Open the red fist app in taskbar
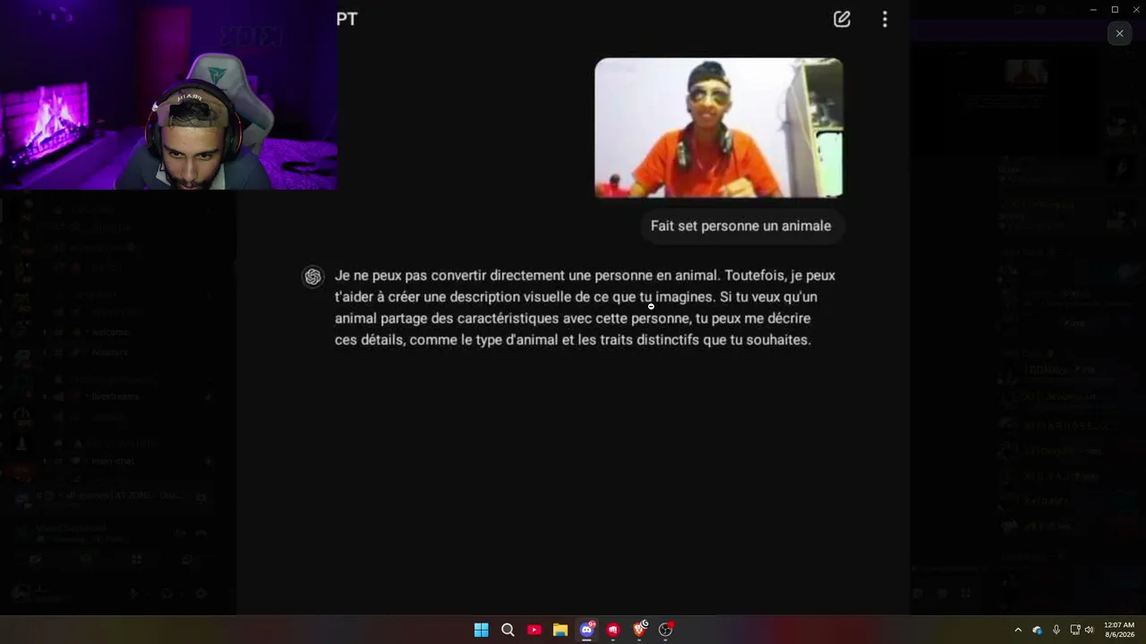The width and height of the screenshot is (1146, 644). pos(613,630)
